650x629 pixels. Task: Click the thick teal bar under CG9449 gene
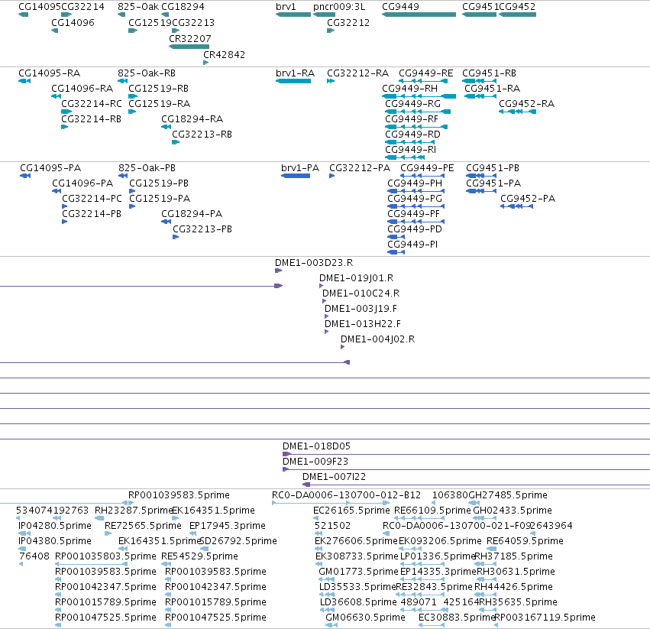419,15
